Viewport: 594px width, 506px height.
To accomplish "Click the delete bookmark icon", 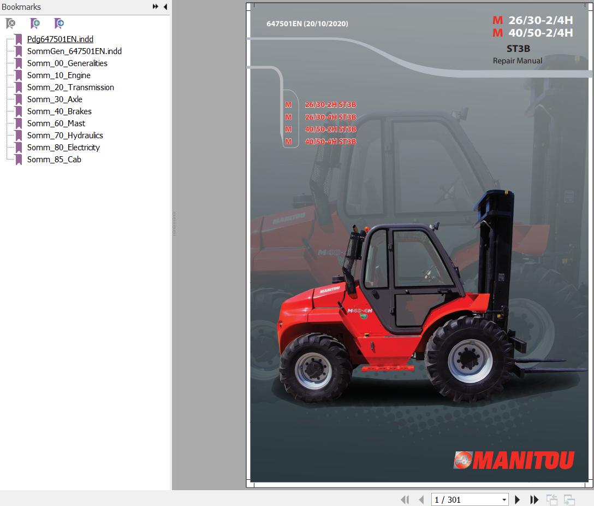I will (x=10, y=23).
